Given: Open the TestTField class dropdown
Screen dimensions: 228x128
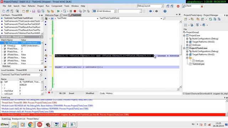Looking at the screenshot, I should point(97,18).
